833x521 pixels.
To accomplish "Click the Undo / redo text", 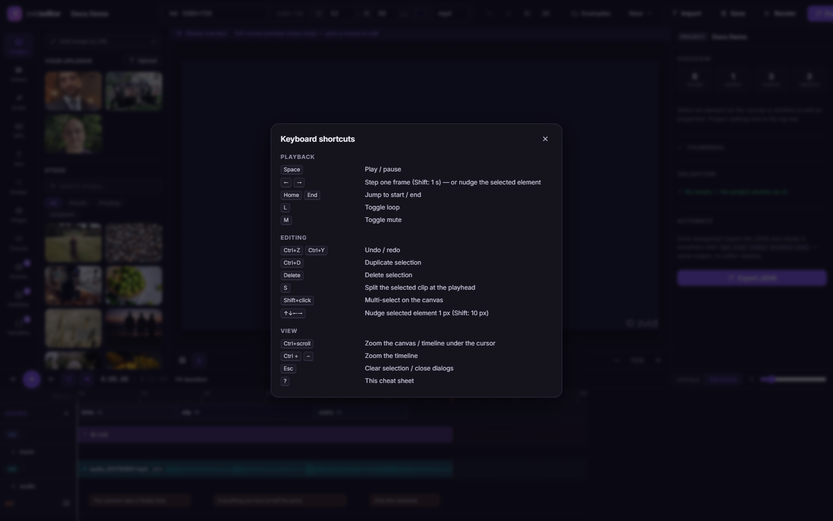I will pyautogui.click(x=382, y=250).
